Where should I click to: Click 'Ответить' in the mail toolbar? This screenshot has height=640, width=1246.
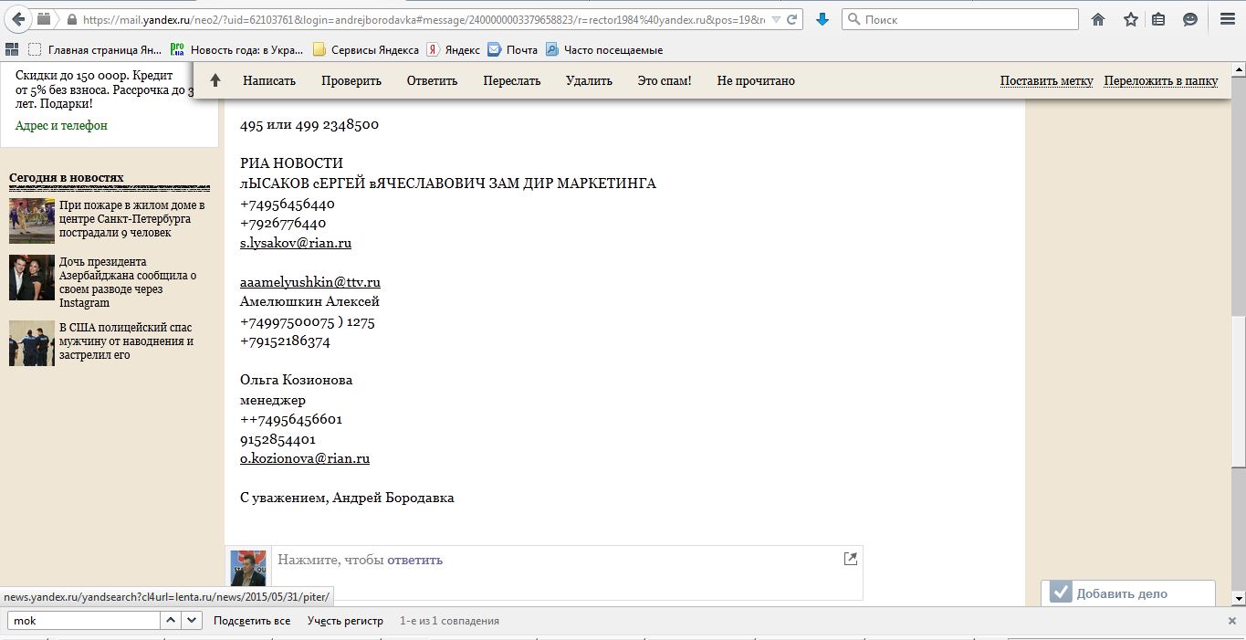coord(432,80)
